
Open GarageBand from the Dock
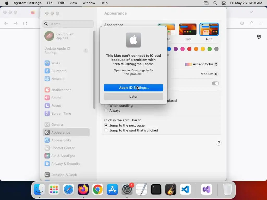coord(171,189)
